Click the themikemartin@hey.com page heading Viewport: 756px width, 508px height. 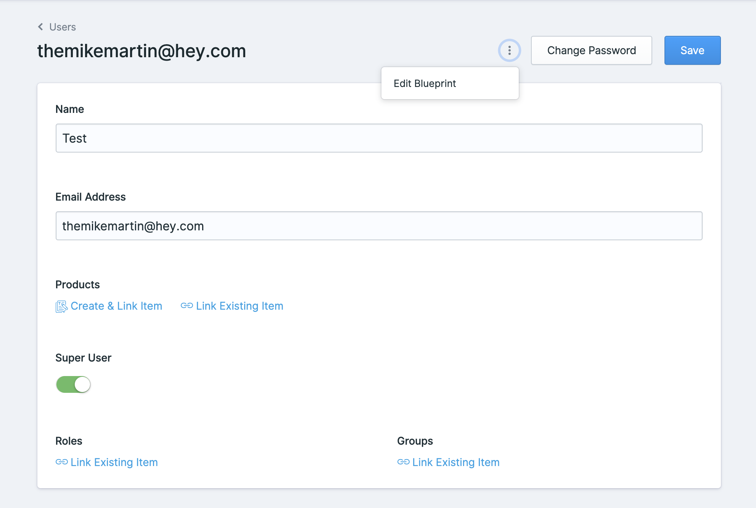point(142,51)
